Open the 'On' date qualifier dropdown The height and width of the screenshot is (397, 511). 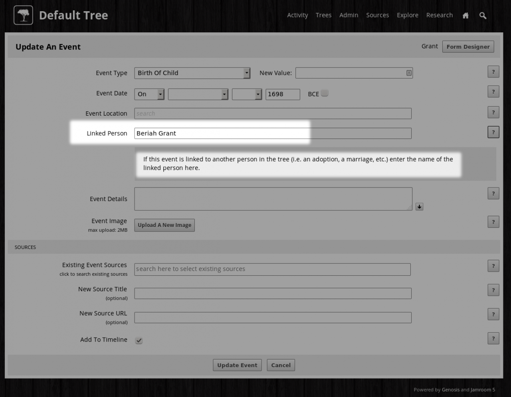coord(149,94)
